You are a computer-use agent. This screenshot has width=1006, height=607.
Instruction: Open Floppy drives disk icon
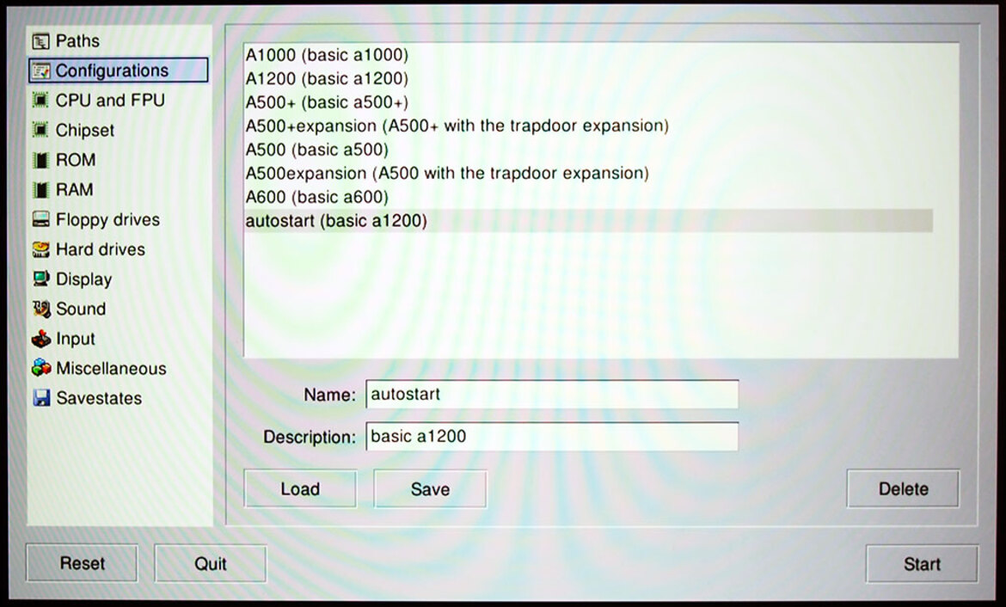[41, 219]
